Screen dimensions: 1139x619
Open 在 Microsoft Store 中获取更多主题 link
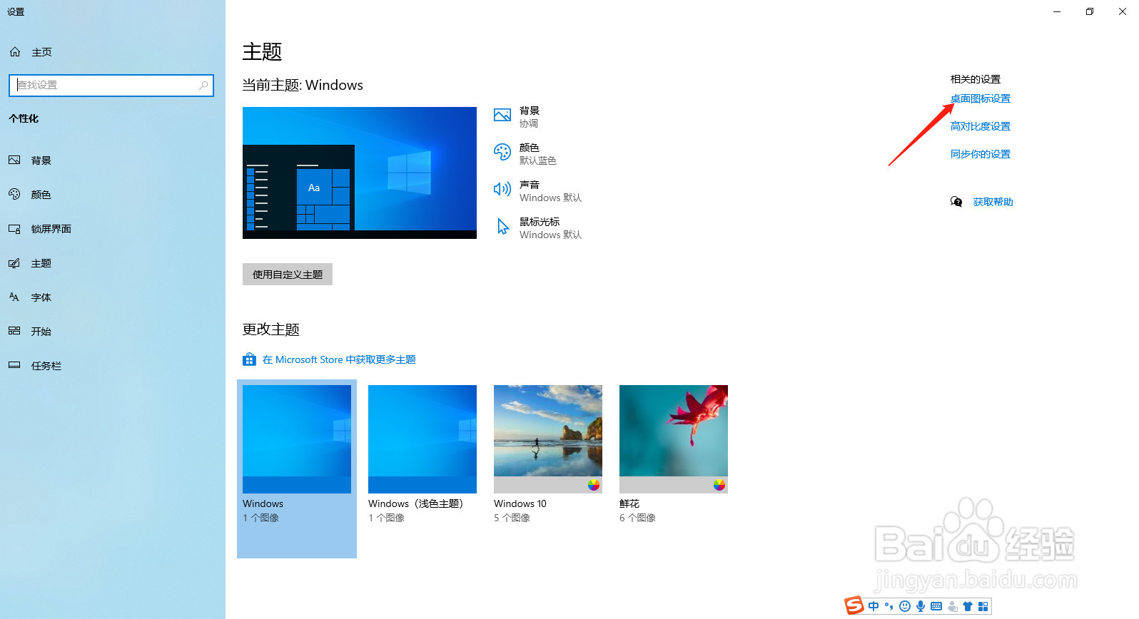click(x=339, y=360)
